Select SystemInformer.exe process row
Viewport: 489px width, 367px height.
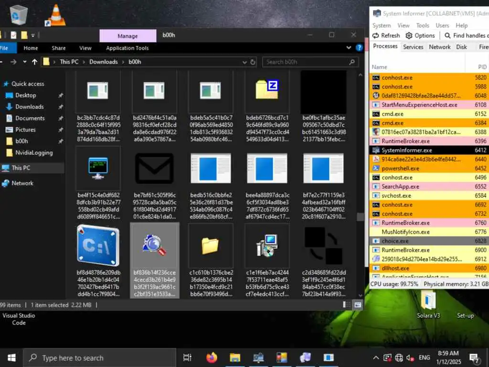pyautogui.click(x=429, y=150)
